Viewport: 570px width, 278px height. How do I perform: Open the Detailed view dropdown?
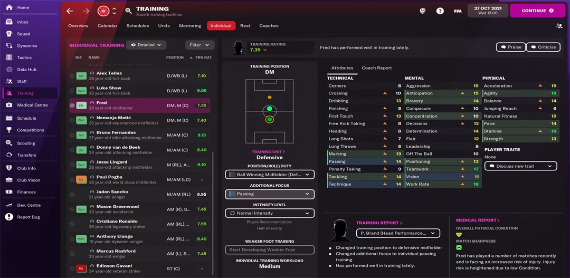[x=146, y=45]
